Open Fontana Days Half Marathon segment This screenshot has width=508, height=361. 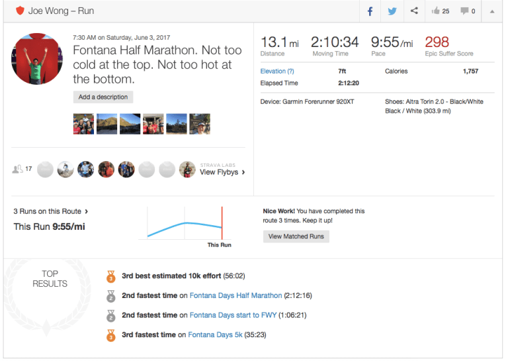pos(235,295)
